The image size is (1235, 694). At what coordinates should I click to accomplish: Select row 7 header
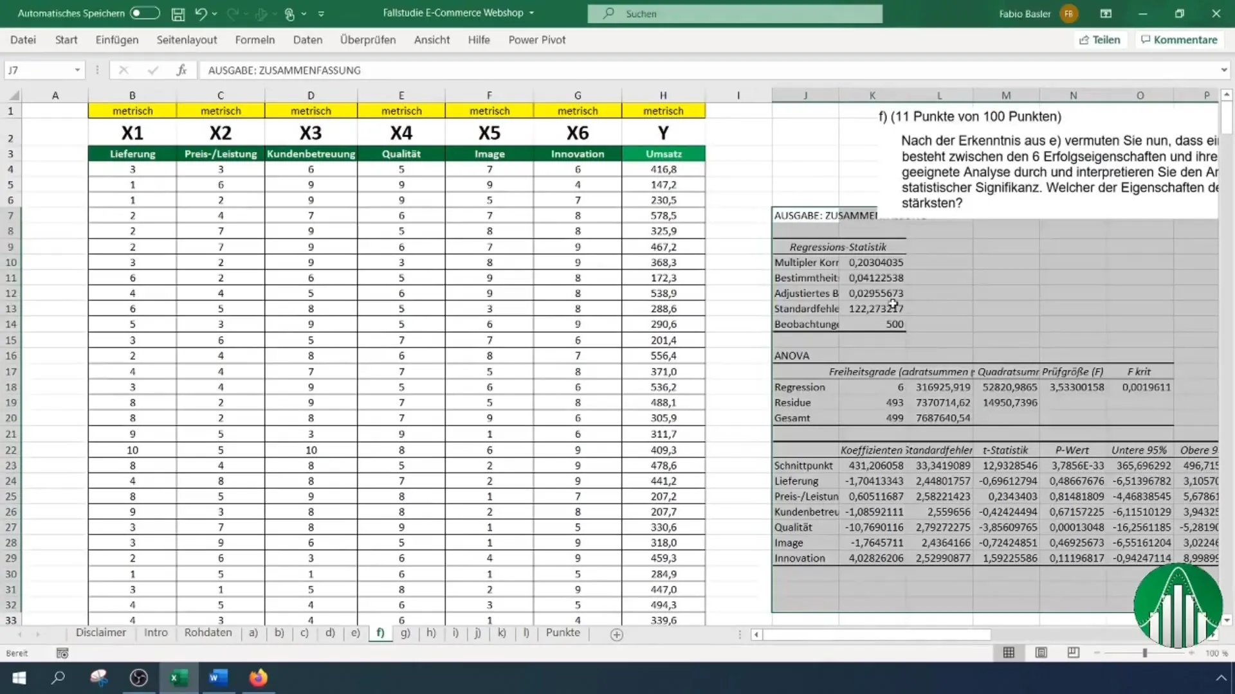tap(11, 215)
